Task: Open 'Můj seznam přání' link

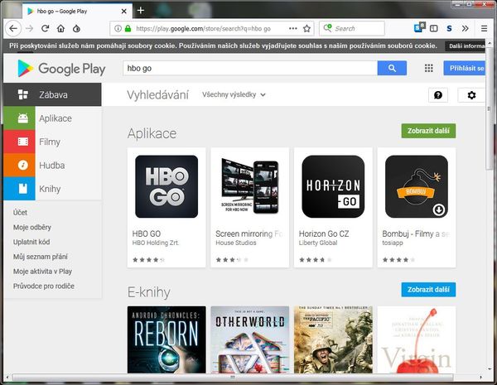Action: click(41, 257)
